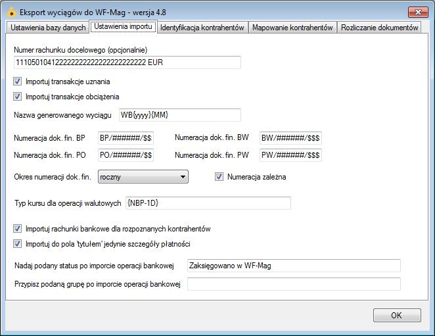Viewport: 435px width, 336px height.
Task: Toggle Importuj transakcje obciążenia checkbox
Action: (x=18, y=97)
